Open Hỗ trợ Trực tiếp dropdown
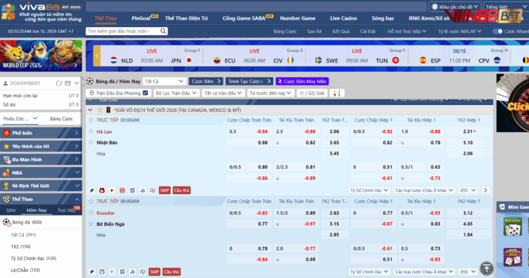This screenshot has height=278, width=529. (x=407, y=31)
